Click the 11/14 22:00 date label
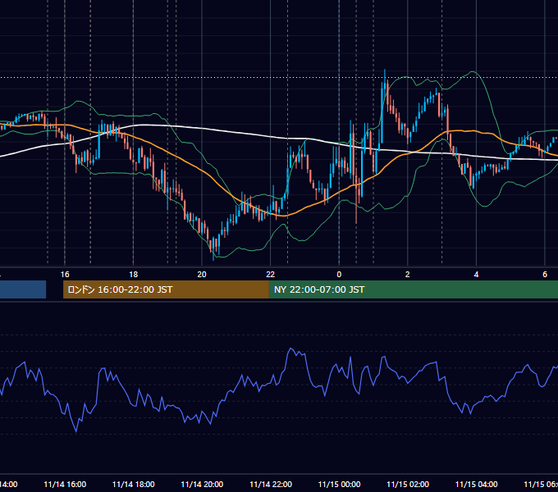558x492 pixels. point(271,485)
